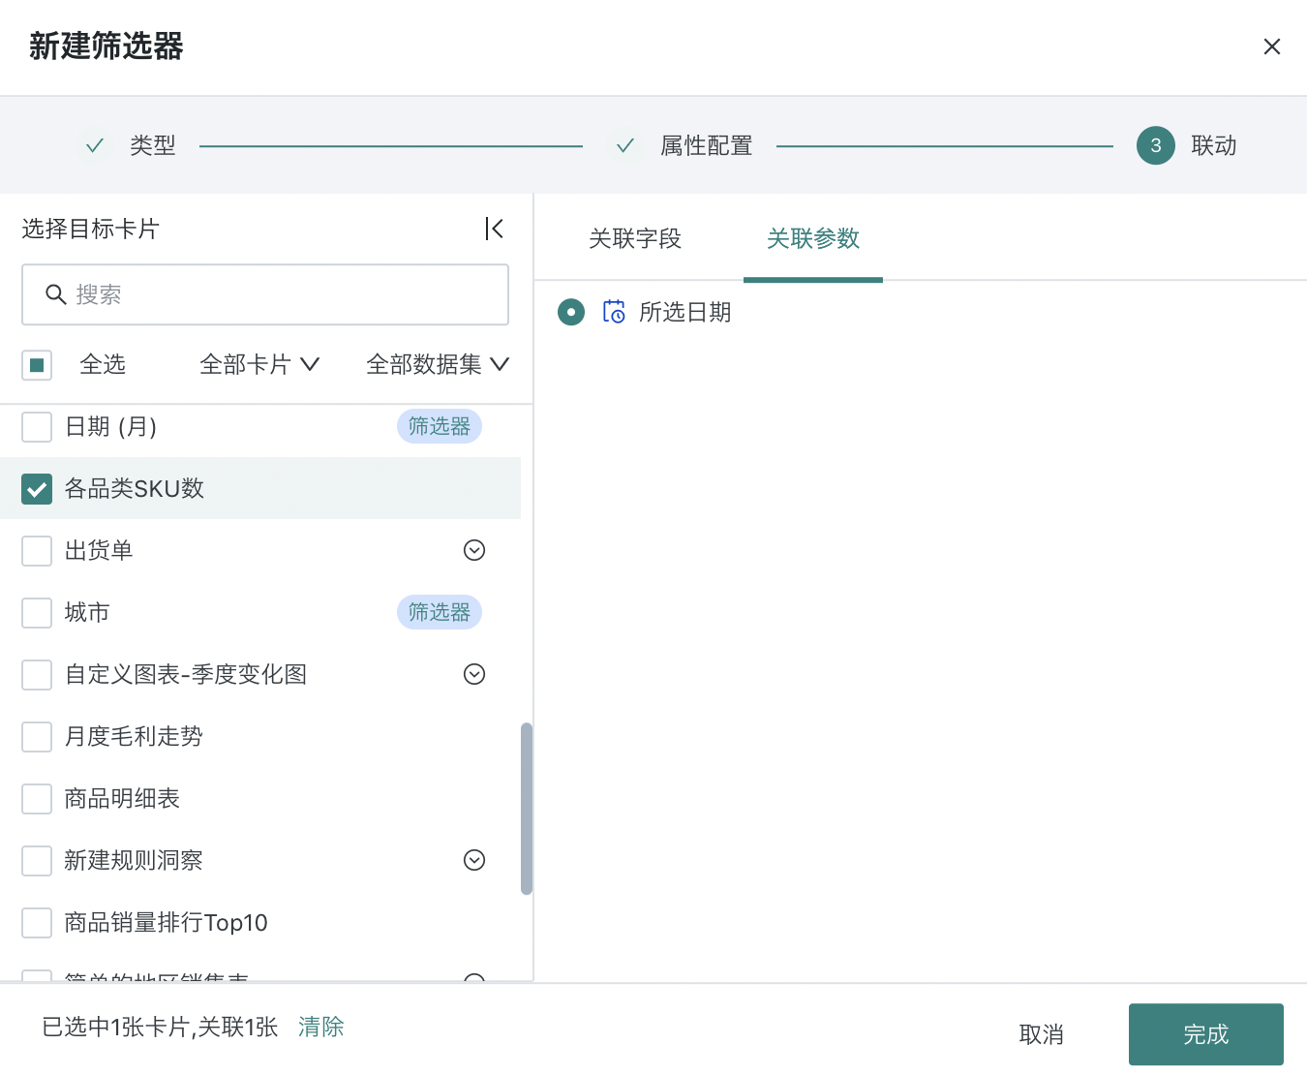1307x1075 pixels.
Task: Check the 商品销量排行Top10 card
Action: tap(37, 923)
